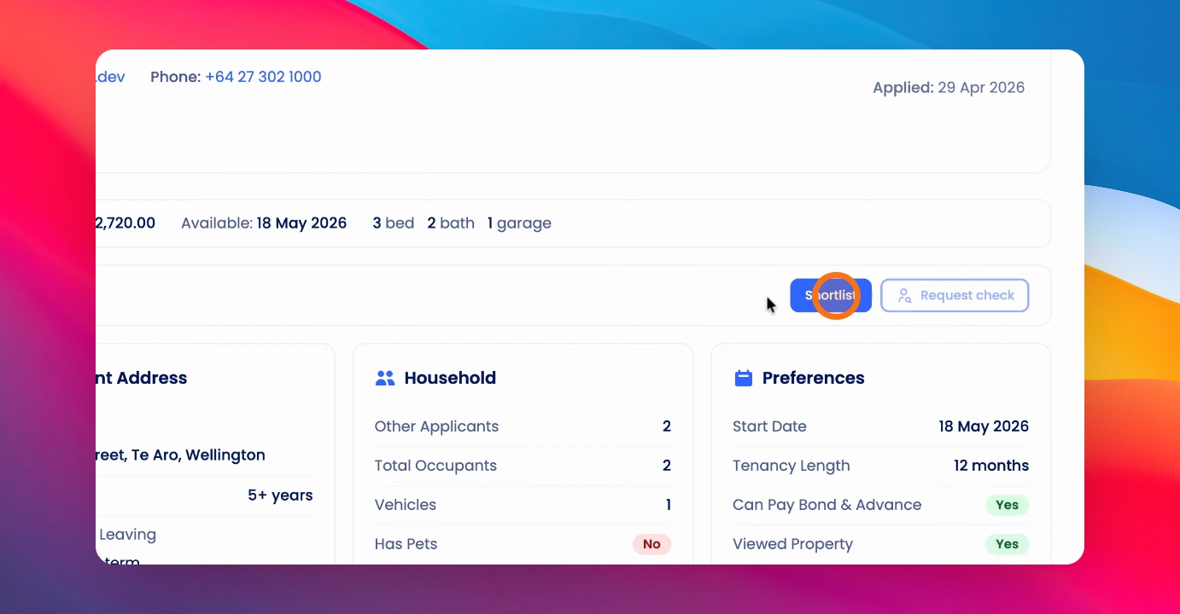Select the Preferences section heading
The image size is (1180, 614).
point(813,378)
